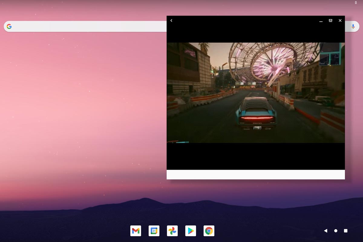
Task: Minimize the image viewer window
Action: (x=321, y=21)
